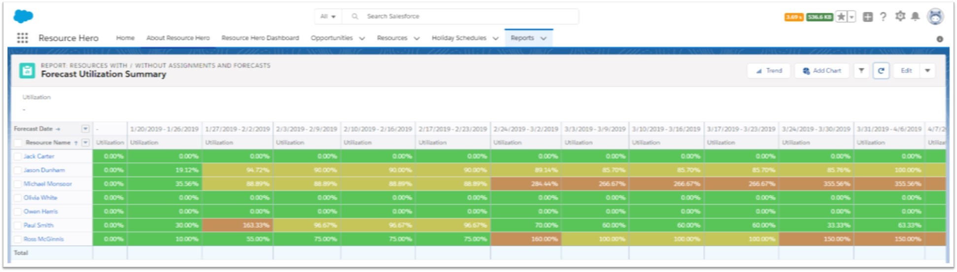Screen dimensions: 957x272
Task: Click the arrow next to Forecast Date
Action: pyautogui.click(x=58, y=129)
